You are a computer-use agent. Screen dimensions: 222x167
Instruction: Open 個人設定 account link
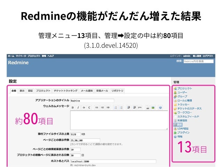click(197, 56)
